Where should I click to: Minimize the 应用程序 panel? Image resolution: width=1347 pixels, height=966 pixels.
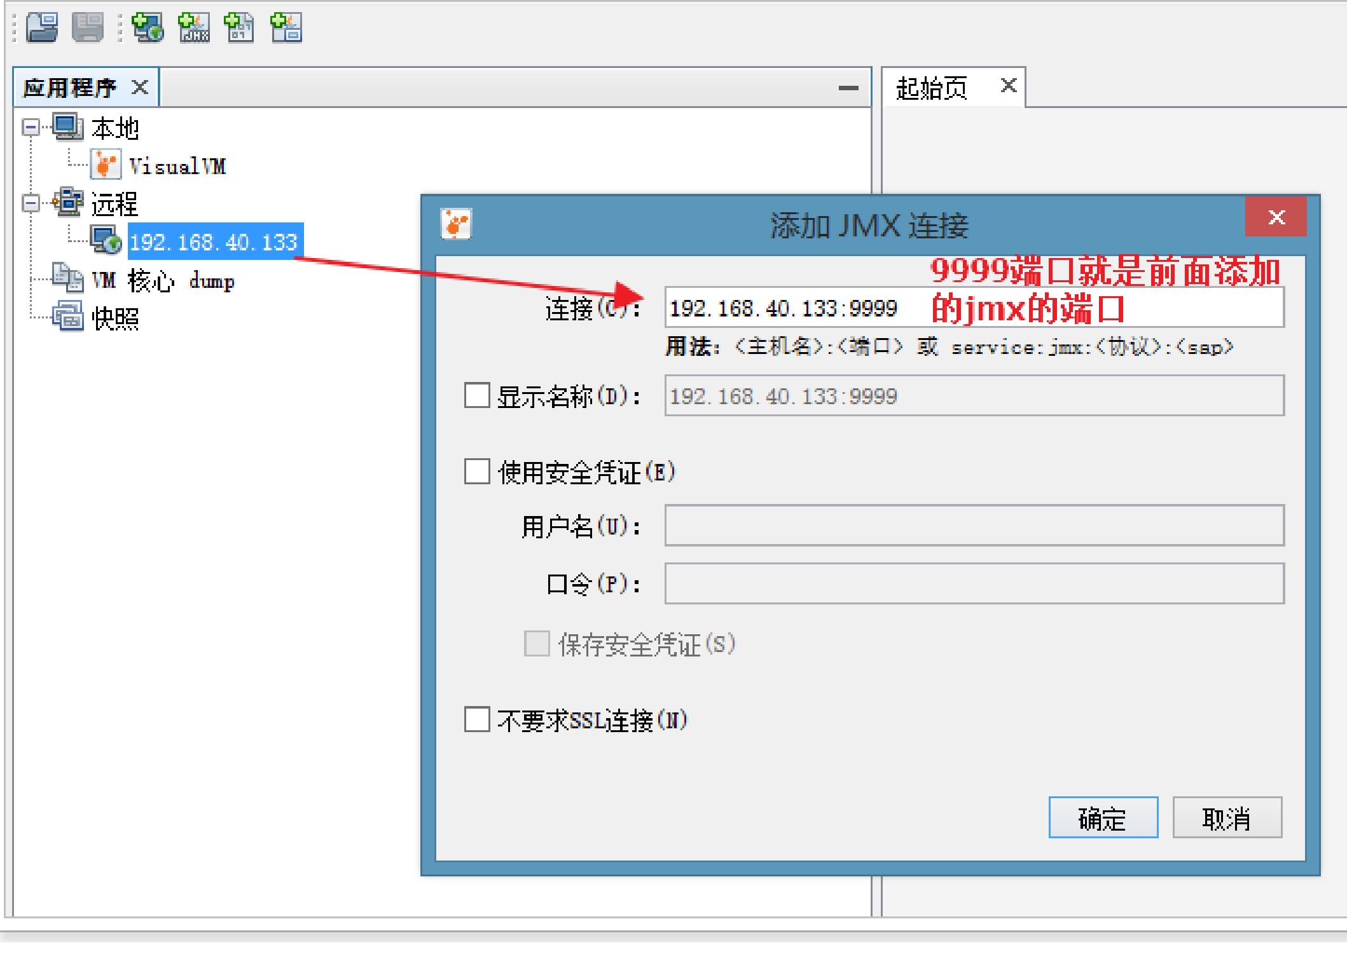pos(848,88)
